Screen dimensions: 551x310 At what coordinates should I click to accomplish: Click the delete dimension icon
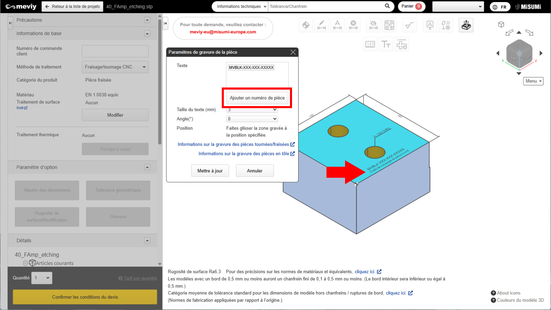[x=353, y=25]
